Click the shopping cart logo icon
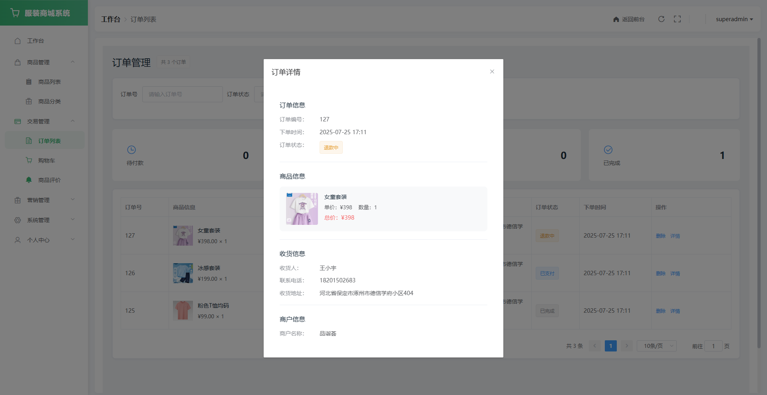Image resolution: width=767 pixels, height=395 pixels. (15, 13)
